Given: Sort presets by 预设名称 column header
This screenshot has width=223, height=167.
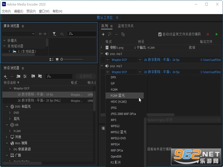Looking at the screenshot, I should tap(12, 83).
